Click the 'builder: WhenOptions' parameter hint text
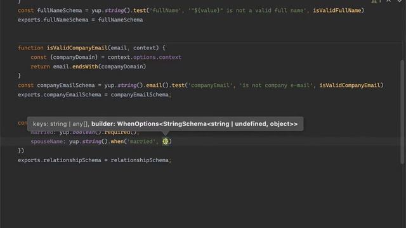The image size is (406, 228). tap(195, 124)
